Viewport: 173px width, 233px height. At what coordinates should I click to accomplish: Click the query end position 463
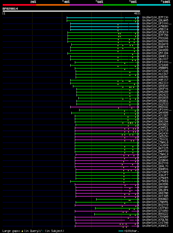tap(137, 13)
